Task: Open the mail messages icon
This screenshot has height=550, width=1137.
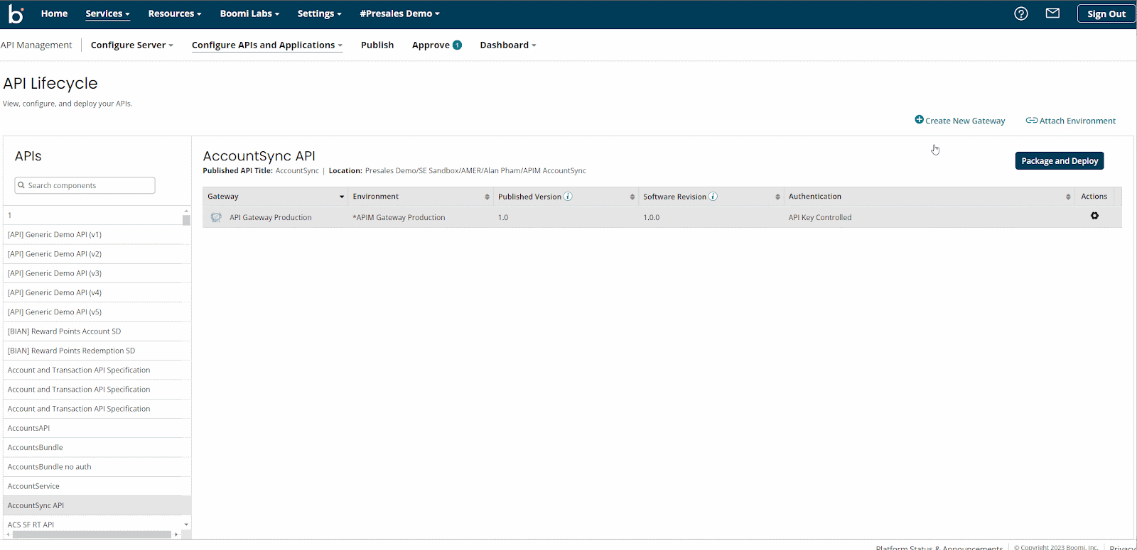Action: click(1052, 13)
